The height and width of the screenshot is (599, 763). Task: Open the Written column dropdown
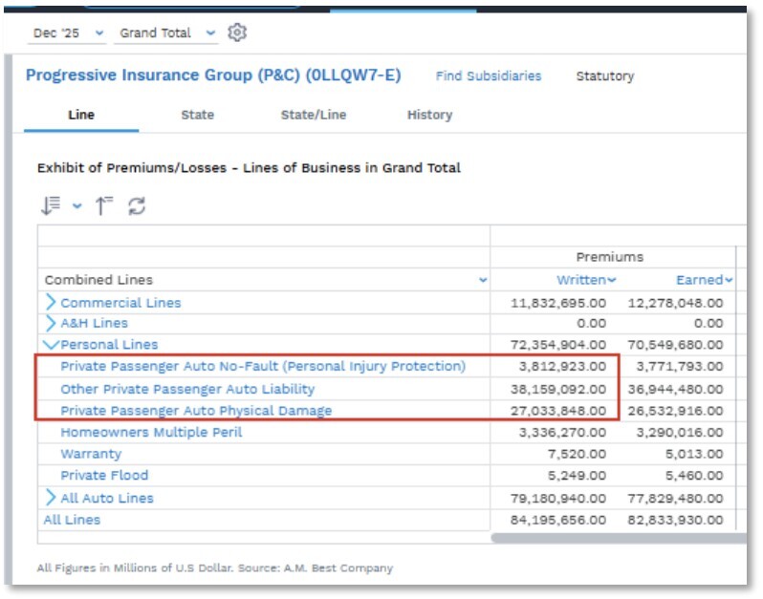point(612,280)
